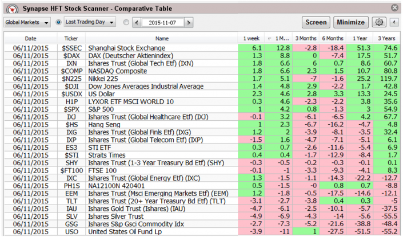The height and width of the screenshot is (237, 403).
Task: Open the Global Markets dropdown
Action: [27, 22]
